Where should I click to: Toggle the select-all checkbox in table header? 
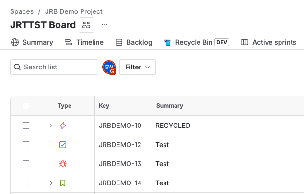[x=26, y=106]
